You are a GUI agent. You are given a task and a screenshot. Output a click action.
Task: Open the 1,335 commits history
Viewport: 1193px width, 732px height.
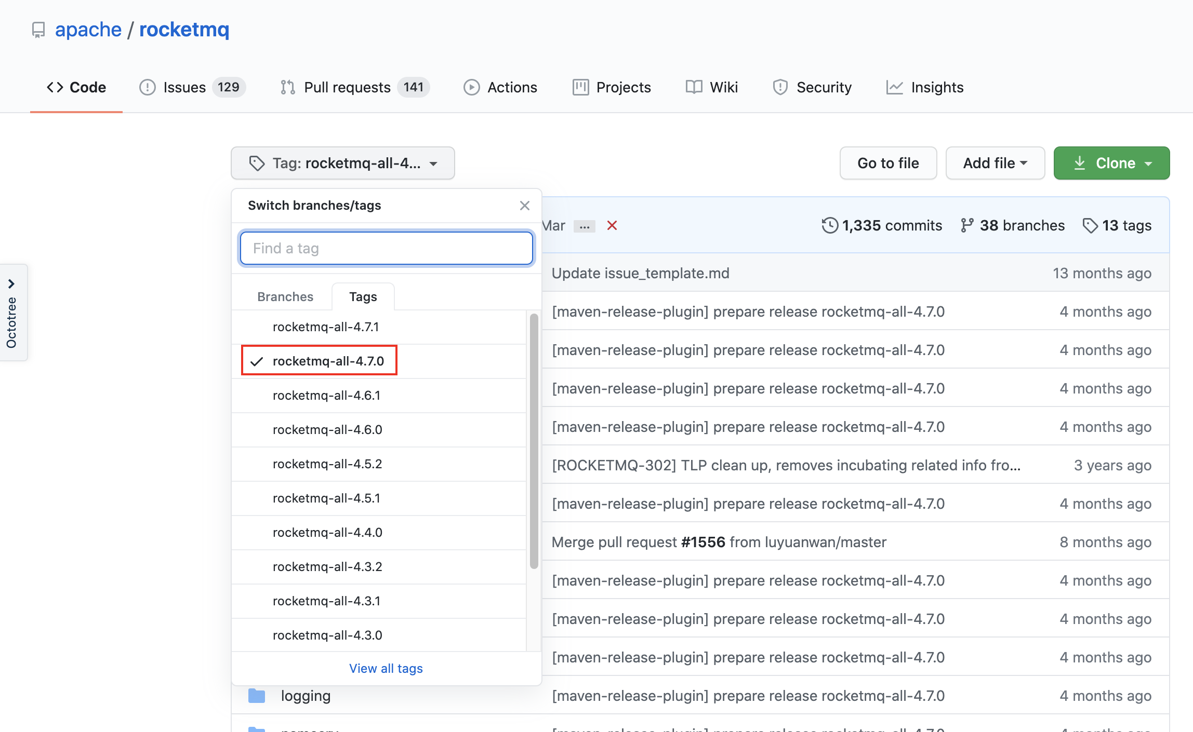(882, 225)
